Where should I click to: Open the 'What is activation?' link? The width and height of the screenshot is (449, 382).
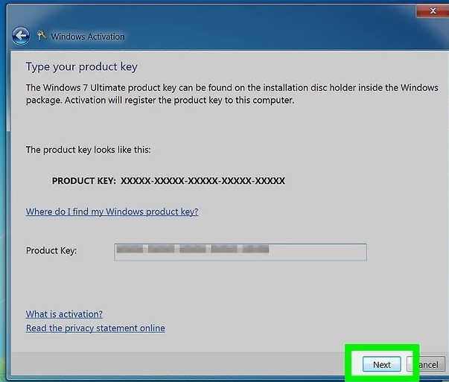(x=64, y=314)
